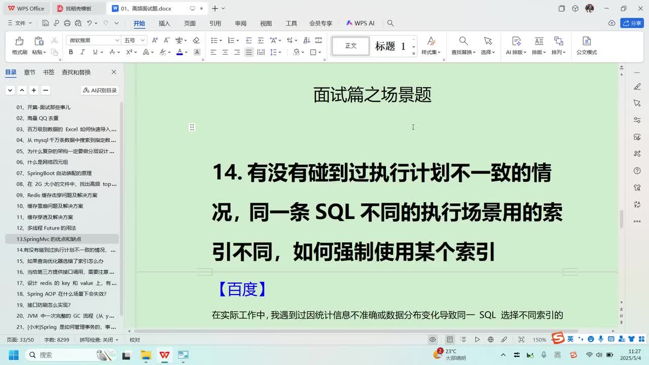Click web layout globe icon in status bar
This screenshot has height=365, width=649.
tap(490, 340)
